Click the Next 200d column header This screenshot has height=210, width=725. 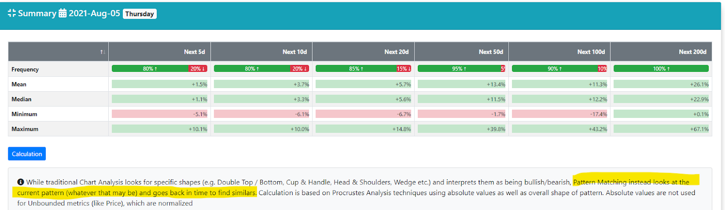click(x=692, y=52)
